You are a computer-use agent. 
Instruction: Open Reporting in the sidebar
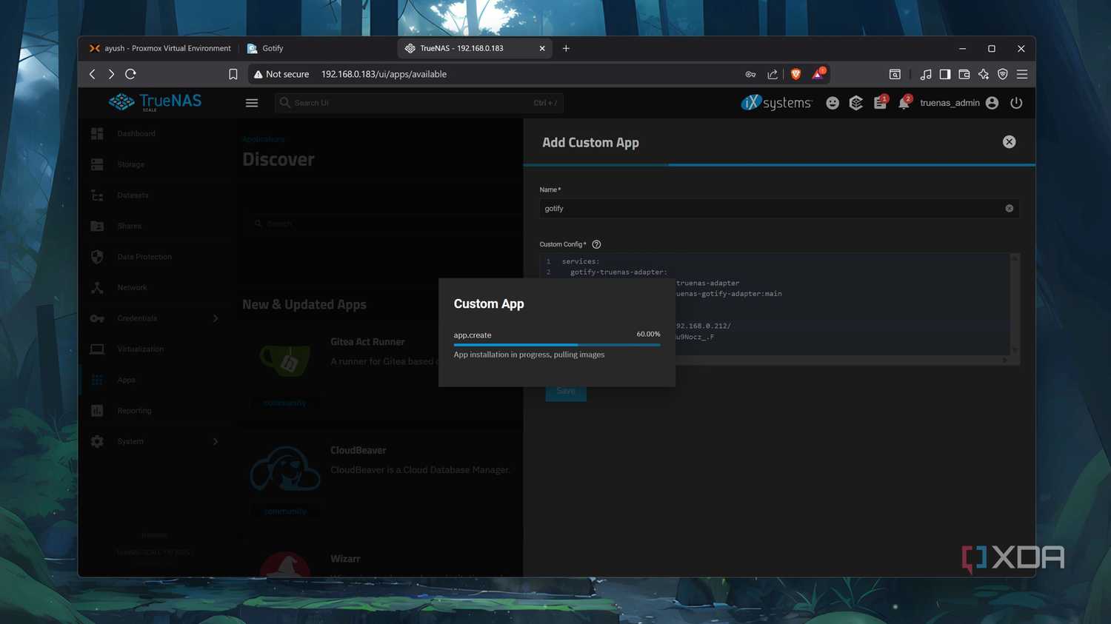pyautogui.click(x=157, y=411)
